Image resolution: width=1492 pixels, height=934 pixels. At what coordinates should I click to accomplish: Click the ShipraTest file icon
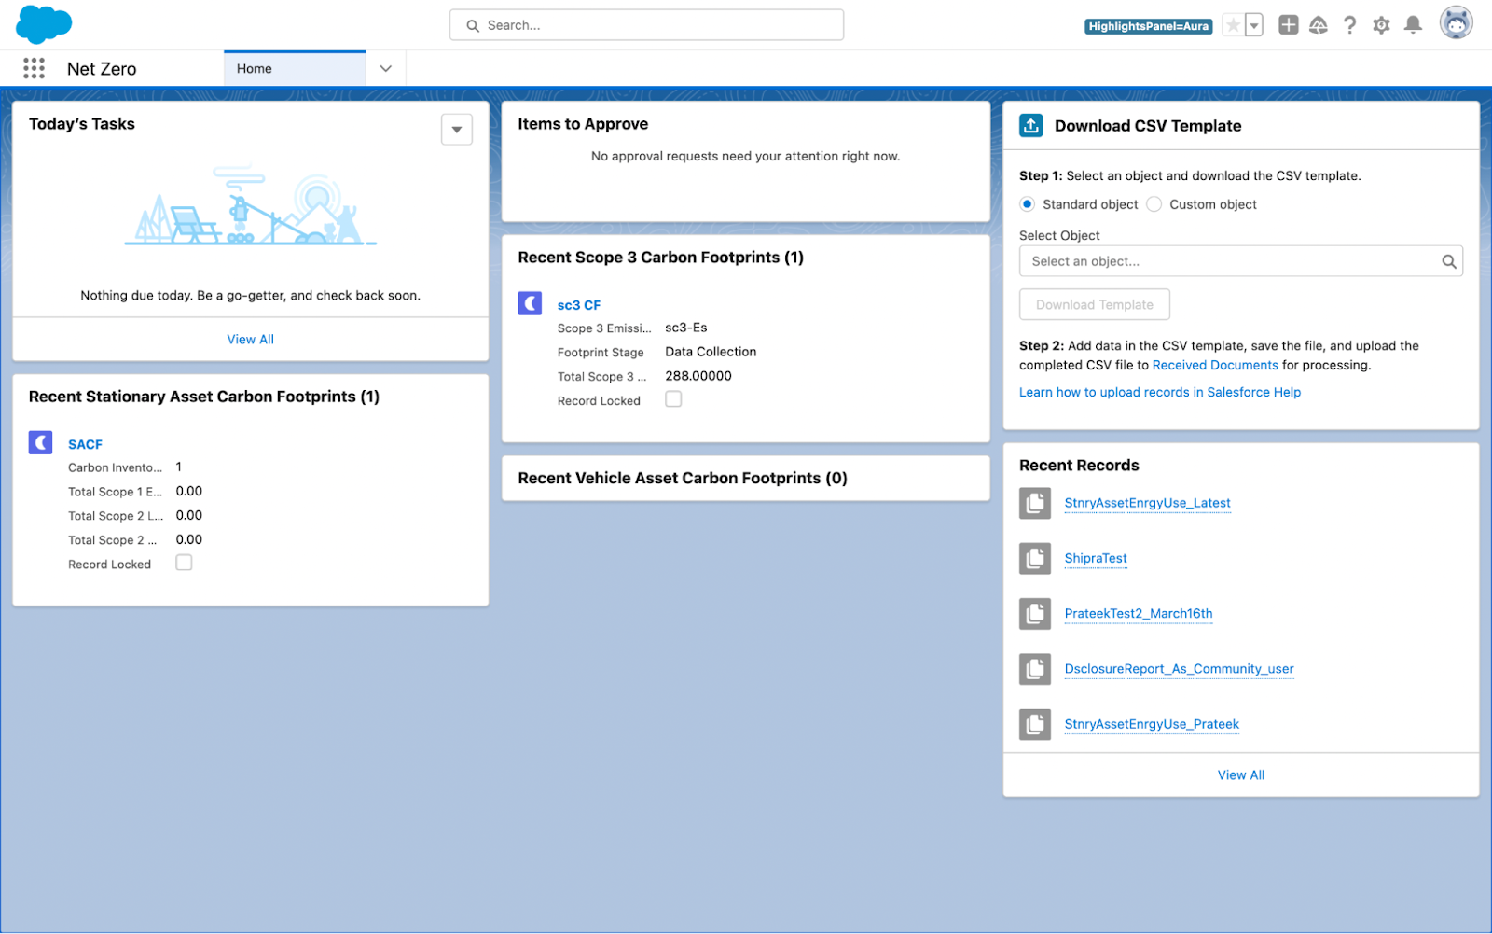coord(1035,559)
